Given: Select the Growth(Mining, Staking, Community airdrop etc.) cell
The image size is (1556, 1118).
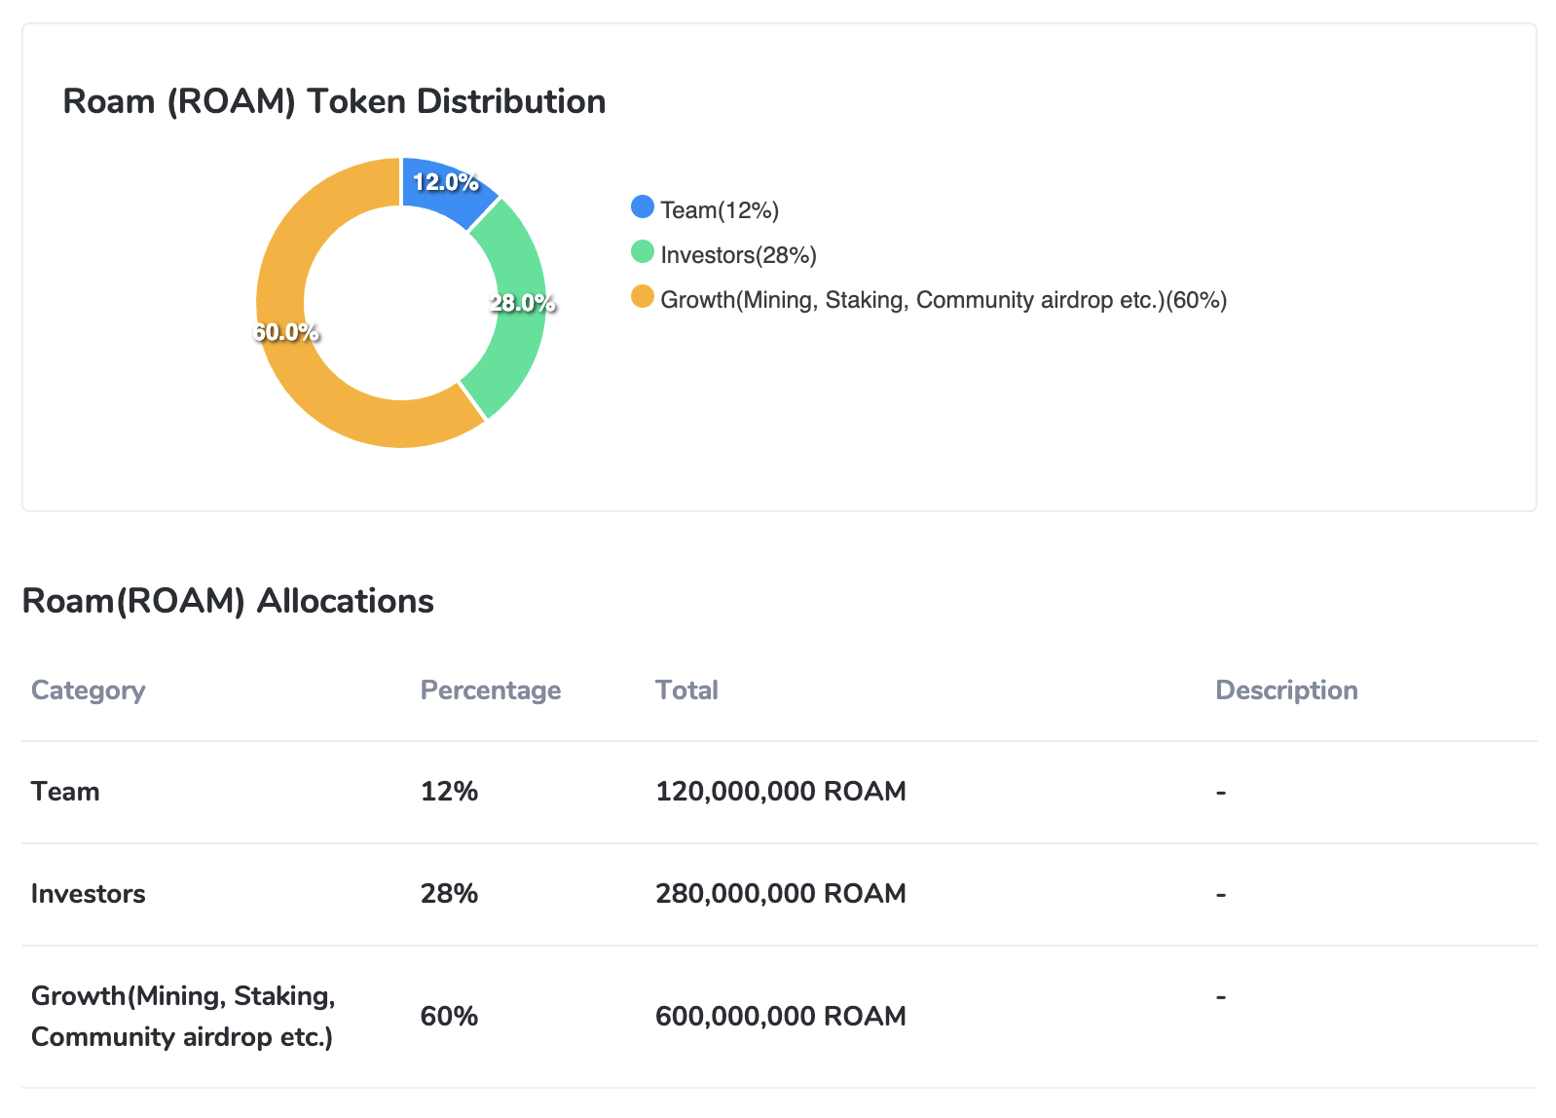Looking at the screenshot, I should (183, 1017).
